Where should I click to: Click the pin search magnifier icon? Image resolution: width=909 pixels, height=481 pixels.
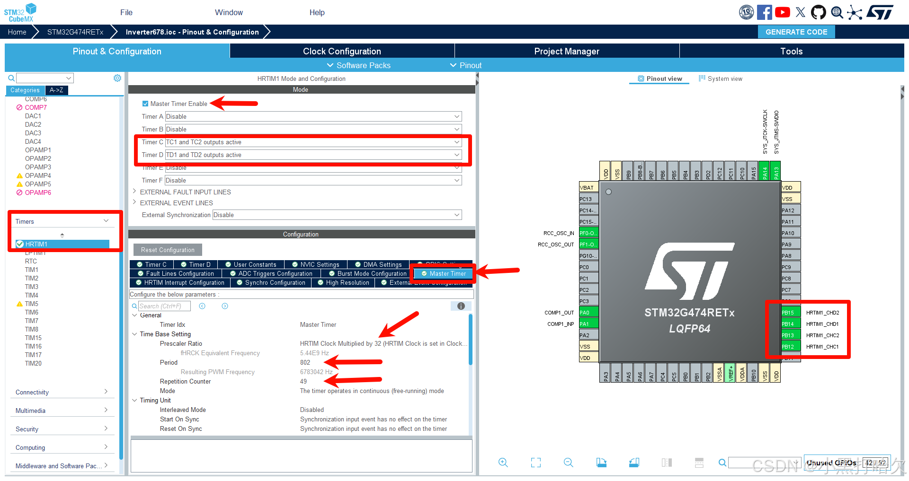click(722, 463)
